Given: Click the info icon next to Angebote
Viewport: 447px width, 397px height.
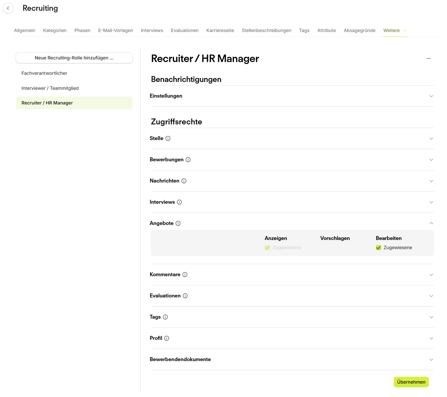Looking at the screenshot, I should (178, 223).
